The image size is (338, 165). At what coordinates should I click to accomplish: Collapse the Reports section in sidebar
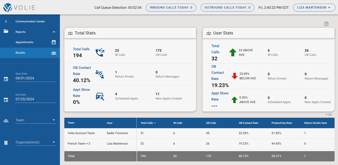(53, 32)
